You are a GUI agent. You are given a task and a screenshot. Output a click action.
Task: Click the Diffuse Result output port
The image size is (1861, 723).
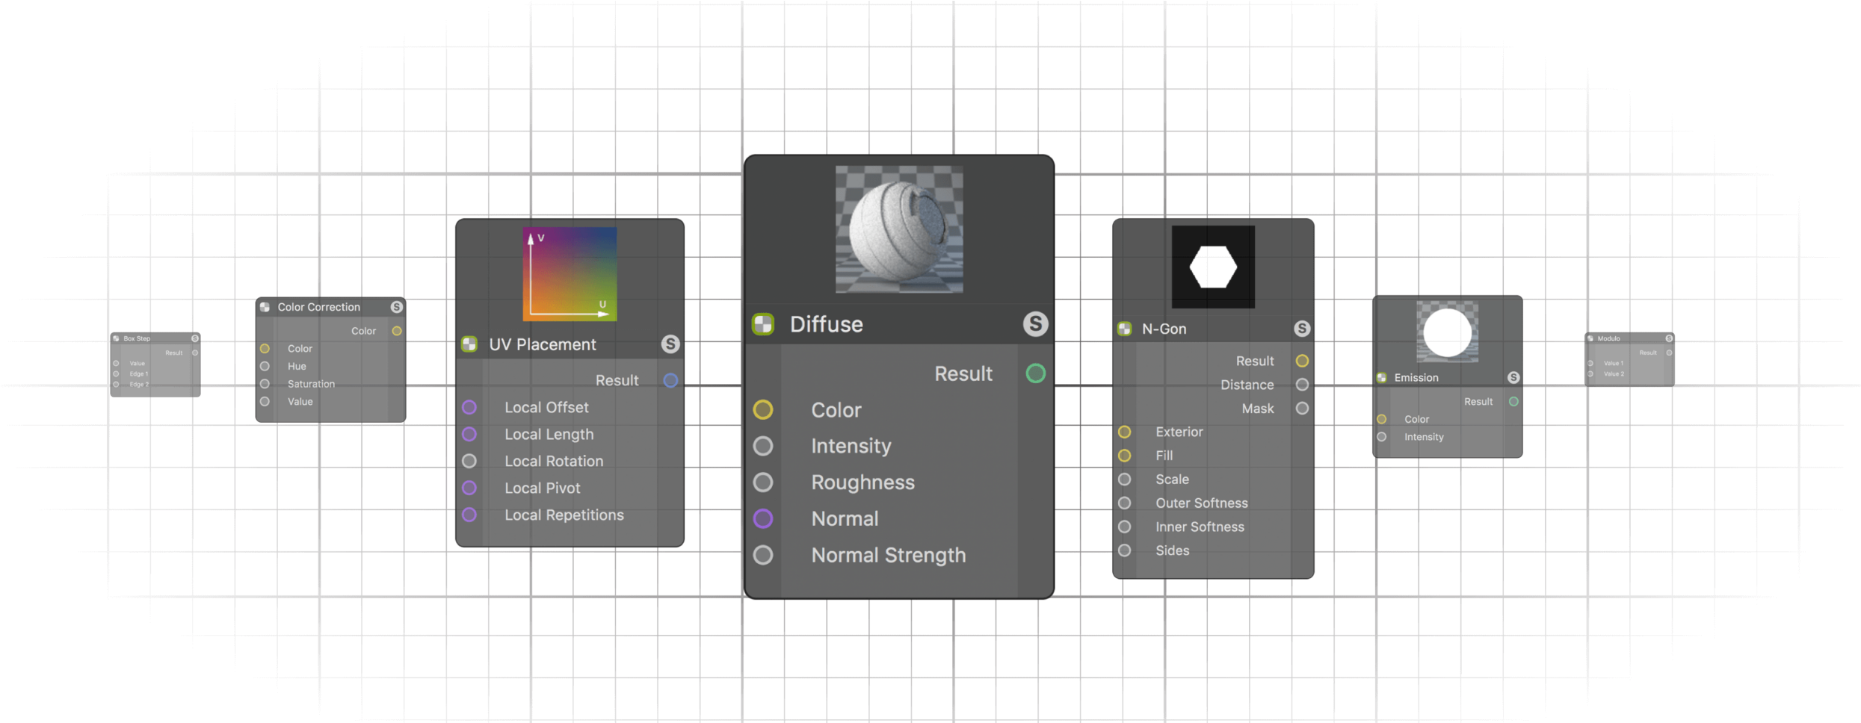[x=1036, y=373]
